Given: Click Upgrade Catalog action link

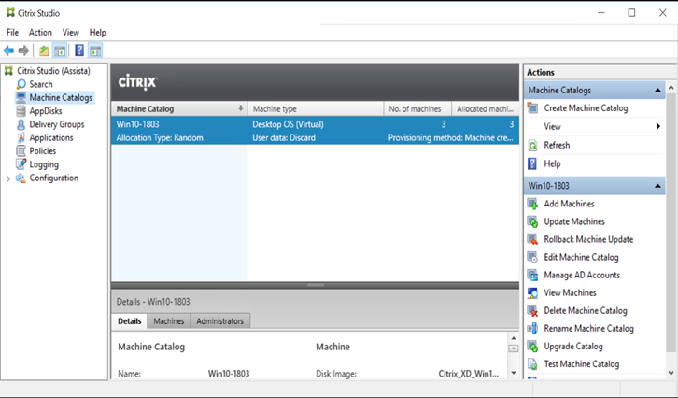Looking at the screenshot, I should (x=572, y=346).
